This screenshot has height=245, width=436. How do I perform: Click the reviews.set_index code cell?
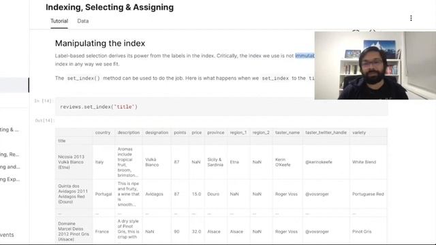[221, 107]
